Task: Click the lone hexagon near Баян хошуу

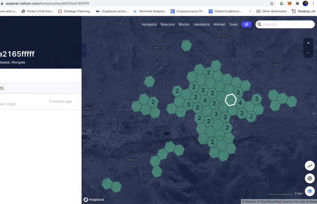Action: tap(186, 45)
